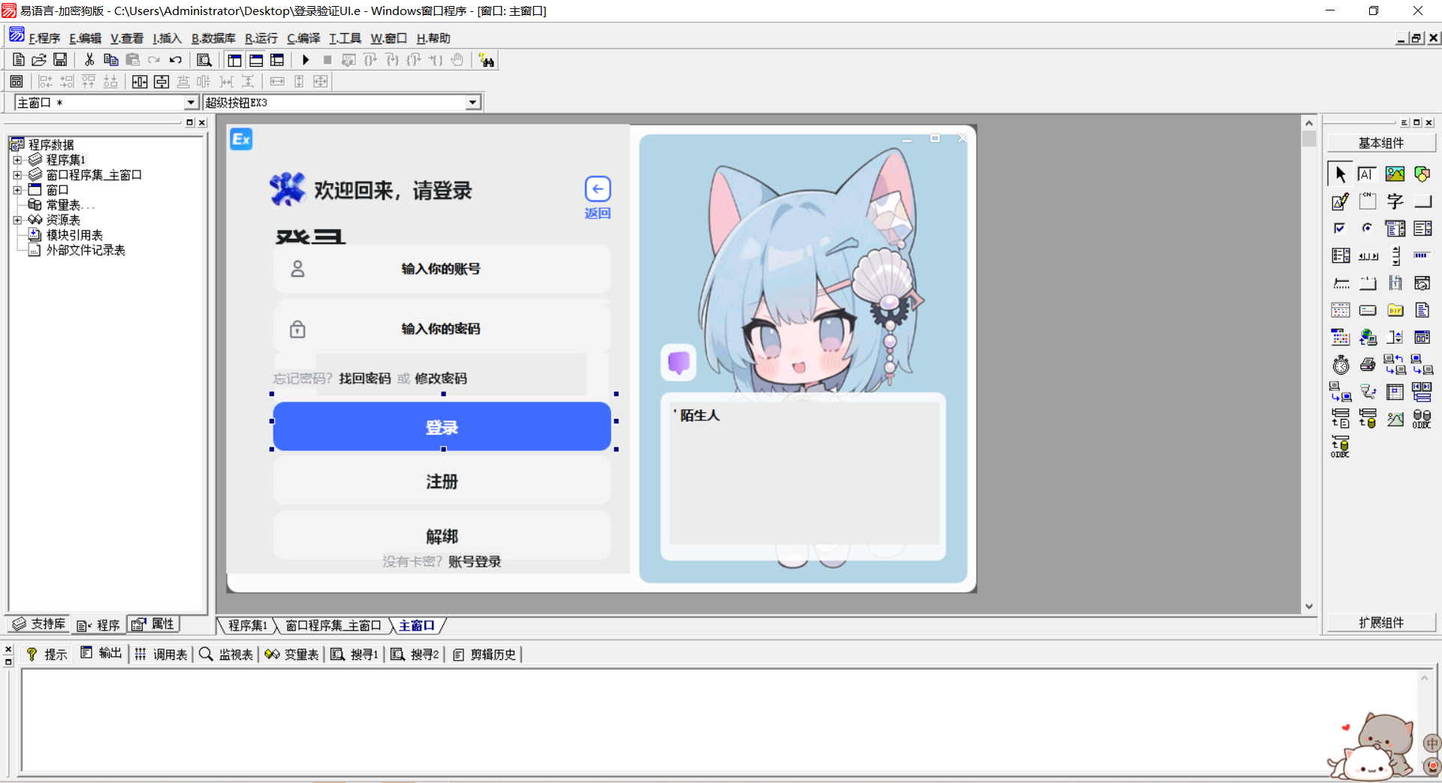The image size is (1442, 783).
Task: Expand the 资源表 tree node
Action: coord(18,219)
